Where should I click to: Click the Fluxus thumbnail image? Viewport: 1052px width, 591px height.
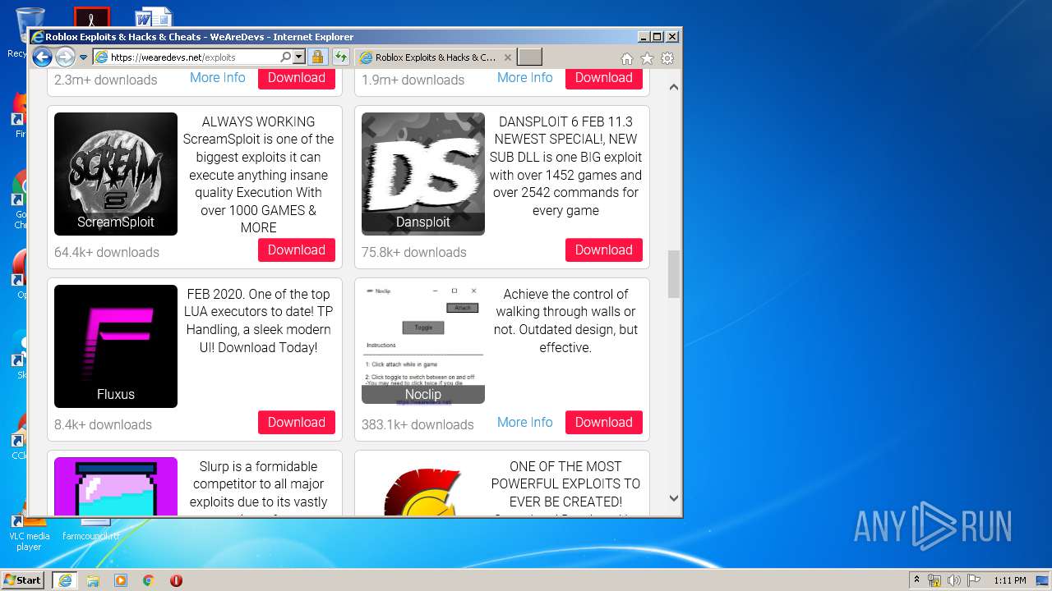coord(116,346)
